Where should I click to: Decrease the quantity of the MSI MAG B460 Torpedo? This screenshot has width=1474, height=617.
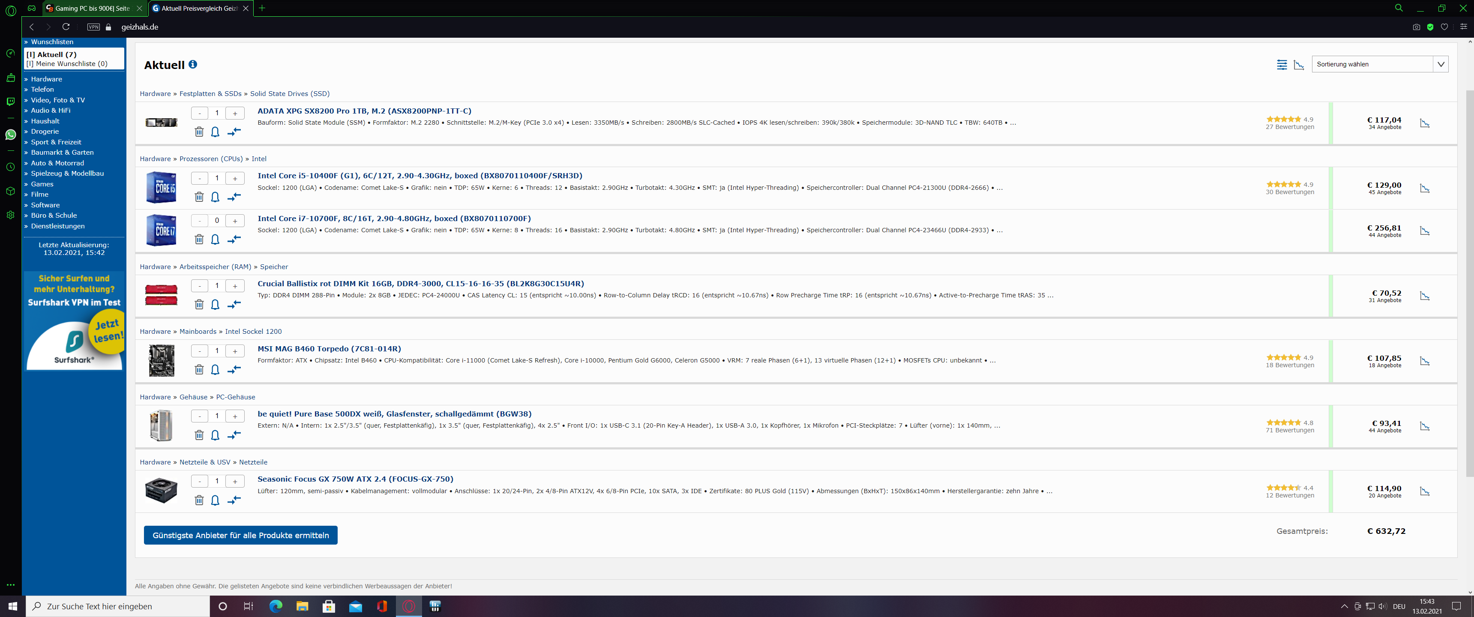[199, 351]
